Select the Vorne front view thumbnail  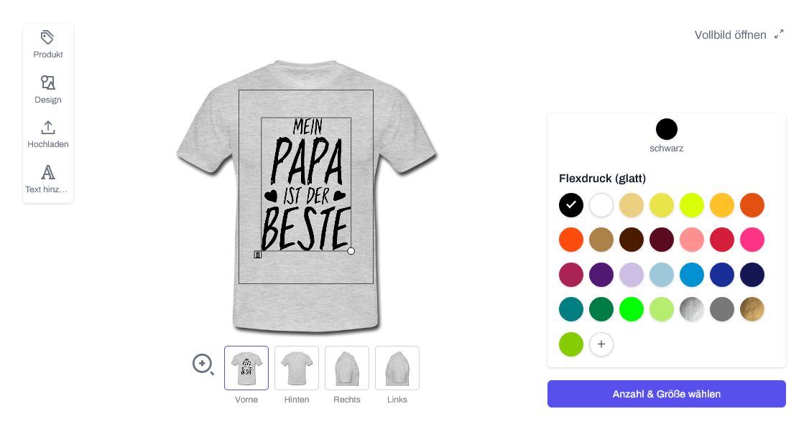[246, 368]
